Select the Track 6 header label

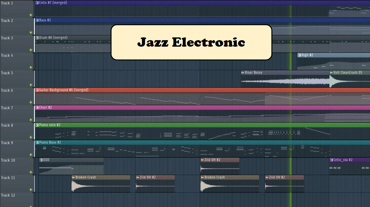tap(7, 90)
